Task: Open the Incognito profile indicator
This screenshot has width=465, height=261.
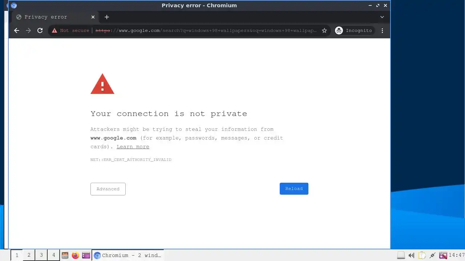Action: click(x=354, y=30)
